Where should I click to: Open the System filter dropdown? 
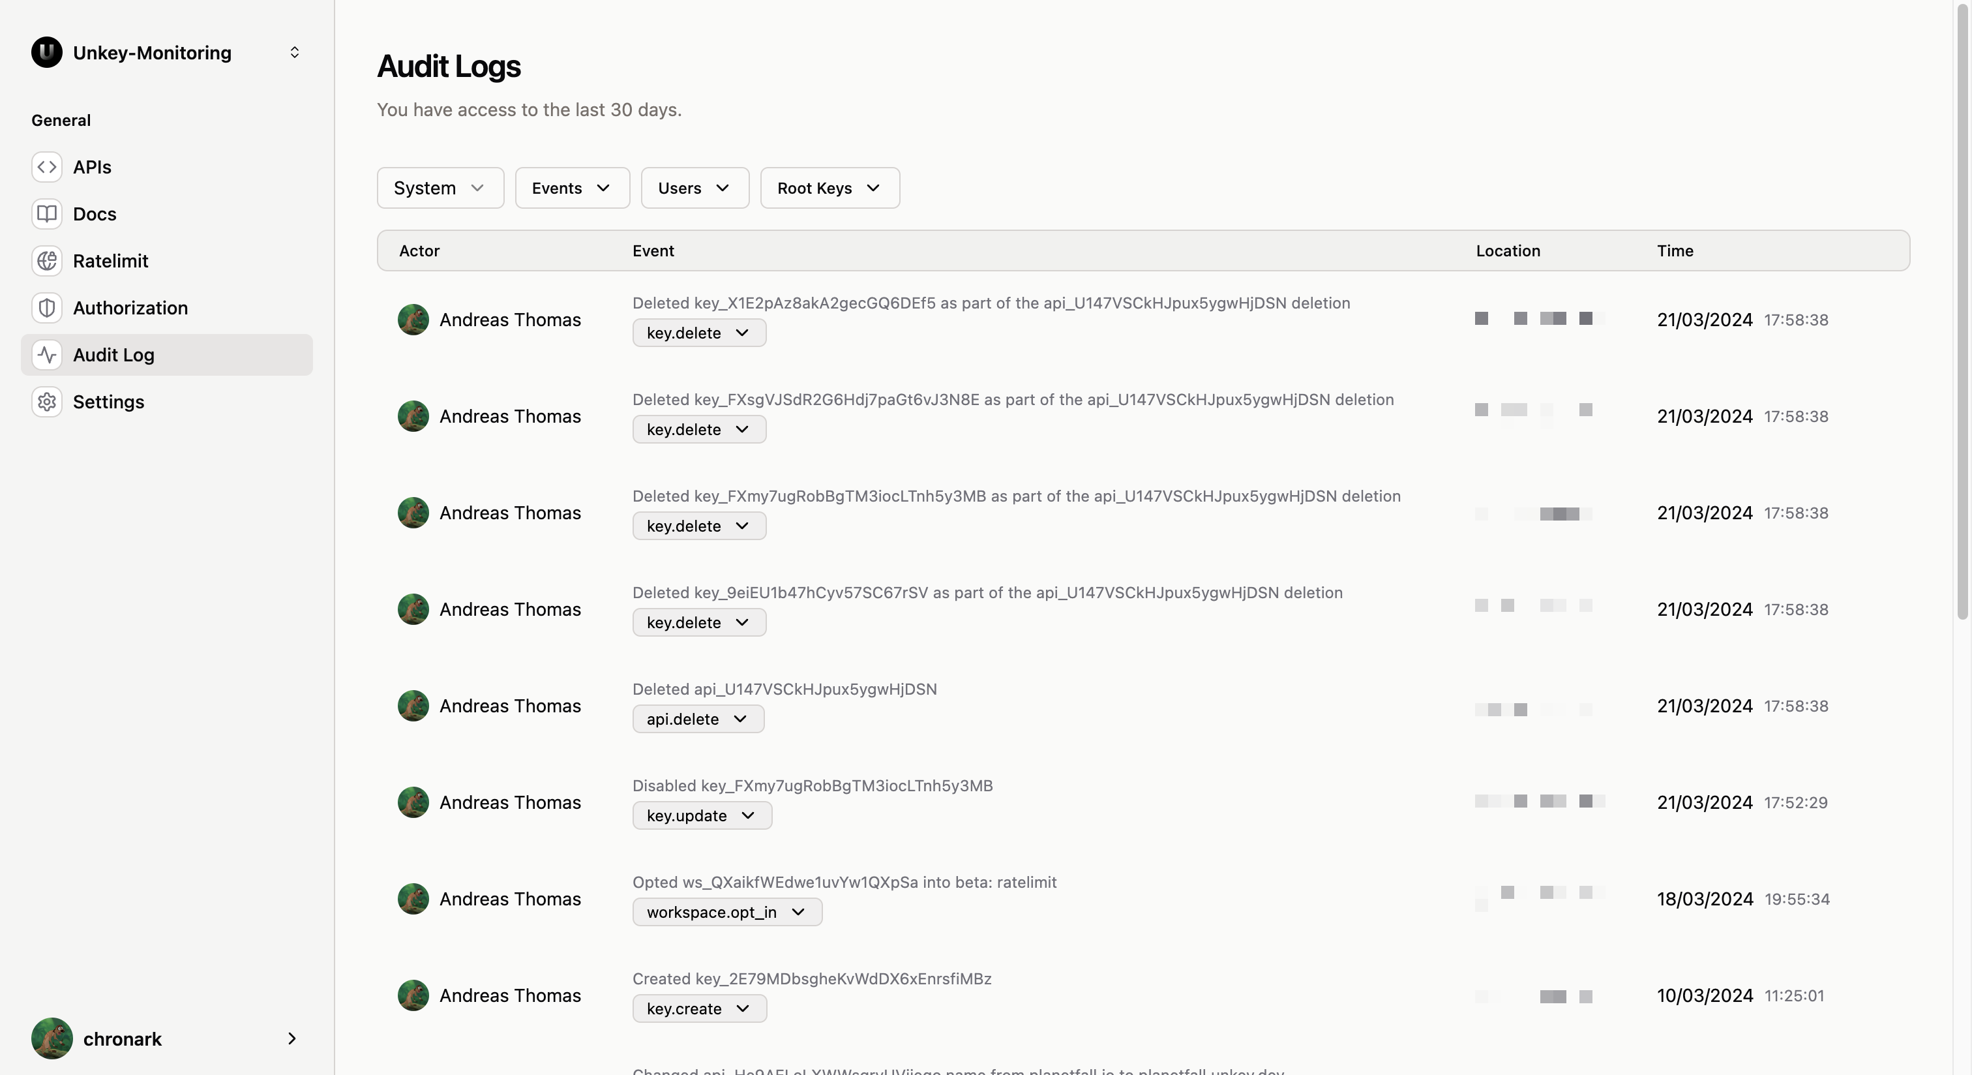(x=440, y=188)
